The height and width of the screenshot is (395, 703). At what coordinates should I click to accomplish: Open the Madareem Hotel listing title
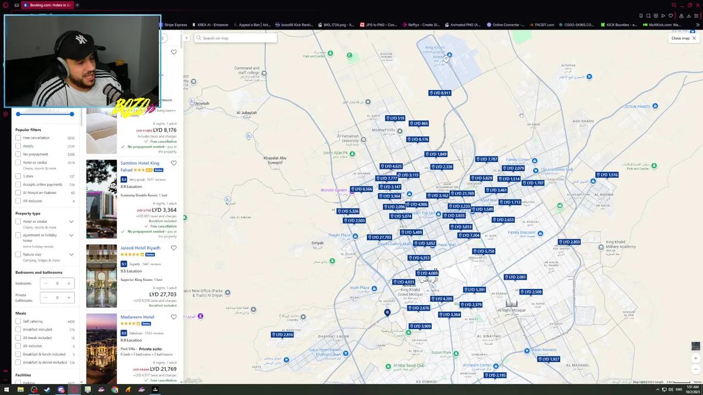tap(137, 317)
